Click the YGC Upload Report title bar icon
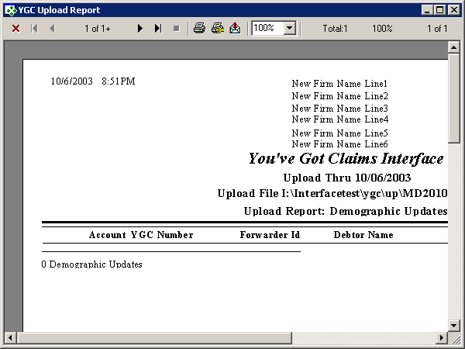The image size is (465, 349). point(10,10)
